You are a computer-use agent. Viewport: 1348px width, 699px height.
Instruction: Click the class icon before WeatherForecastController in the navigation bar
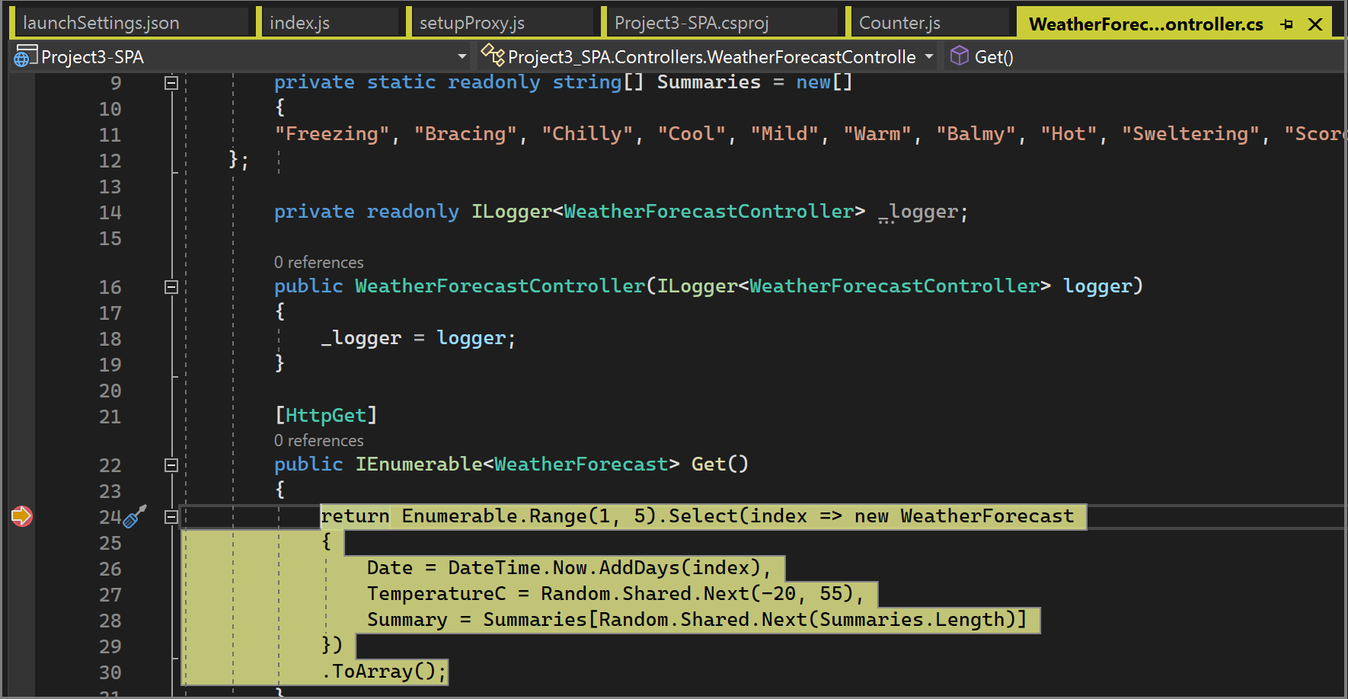tap(493, 56)
